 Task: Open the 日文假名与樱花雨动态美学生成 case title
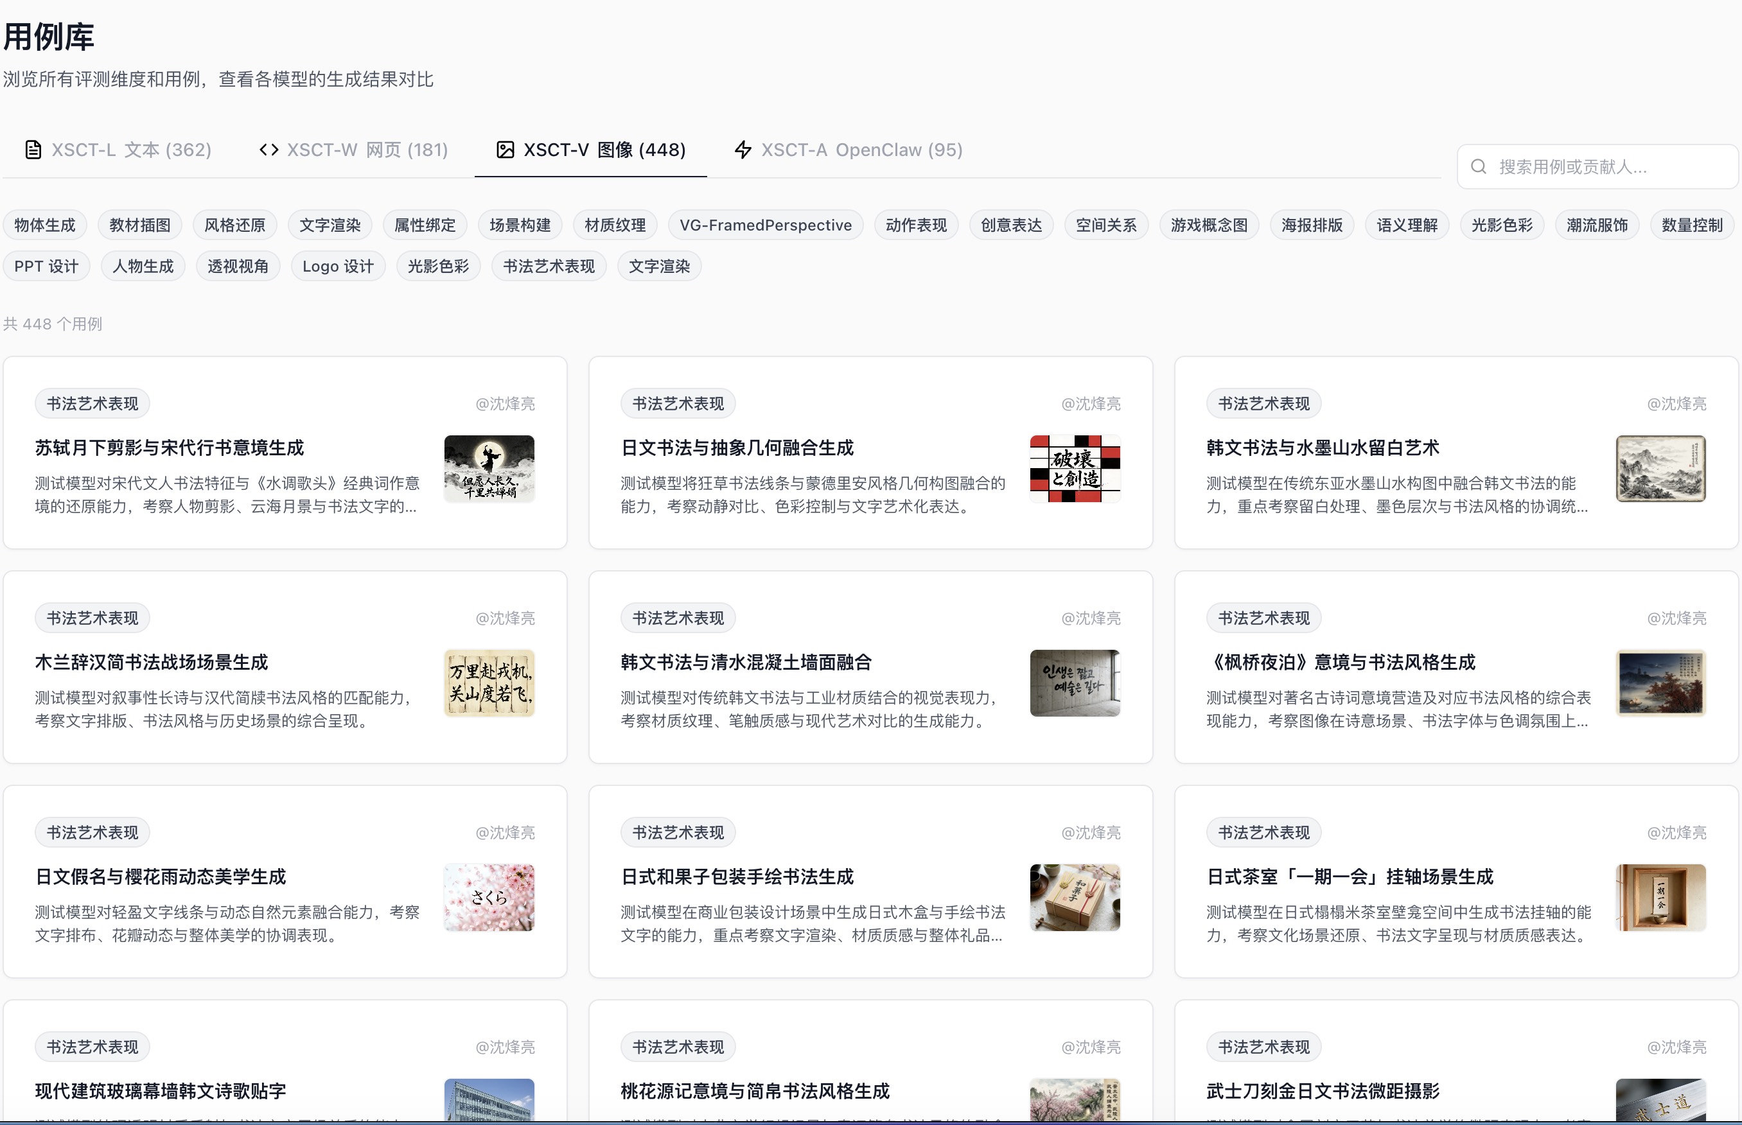pos(161,876)
